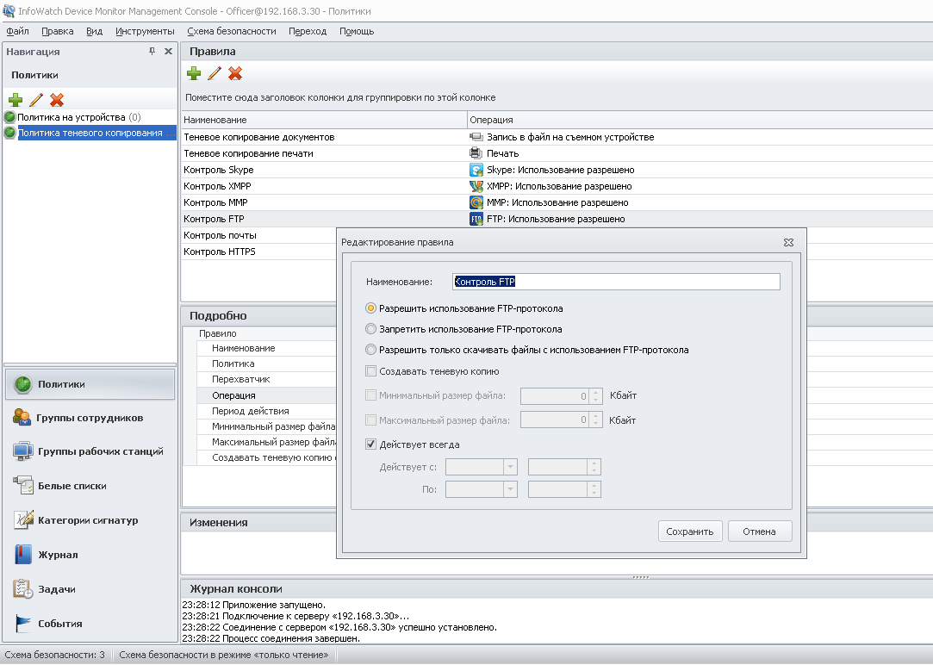Open Политики section in sidebar

point(90,384)
